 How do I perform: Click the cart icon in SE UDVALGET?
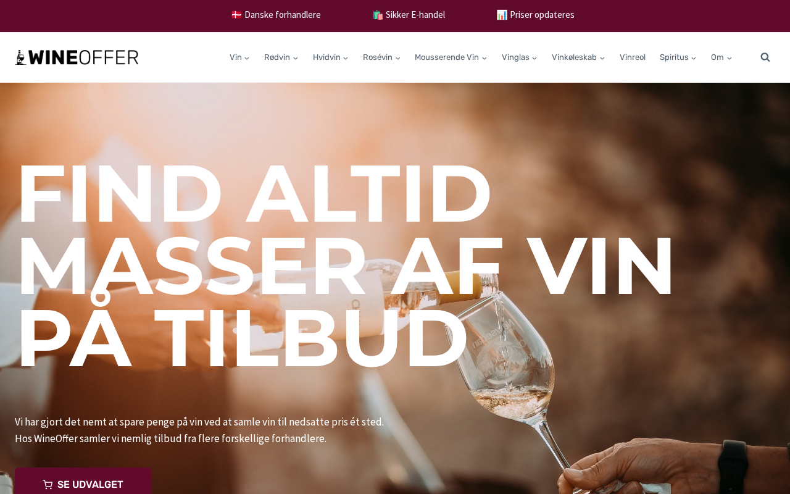pos(48,485)
